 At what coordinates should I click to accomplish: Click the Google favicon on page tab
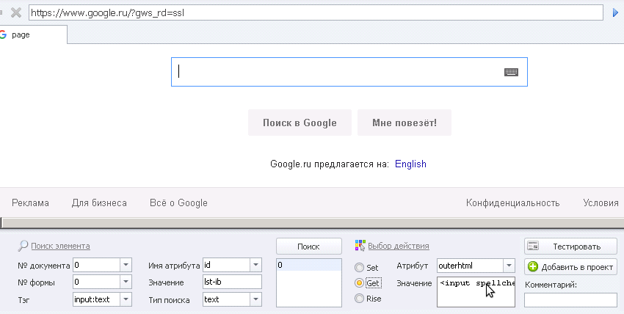3,34
